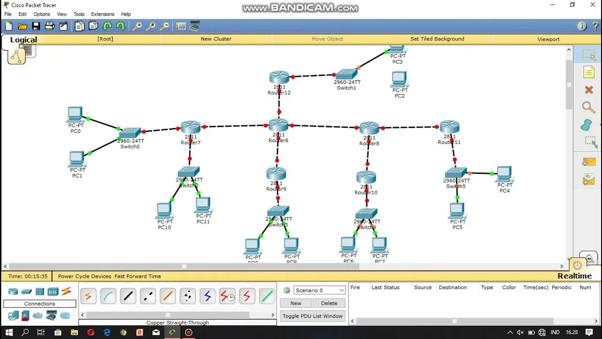
Task: Pick the green Octal cable
Action: (x=267, y=296)
